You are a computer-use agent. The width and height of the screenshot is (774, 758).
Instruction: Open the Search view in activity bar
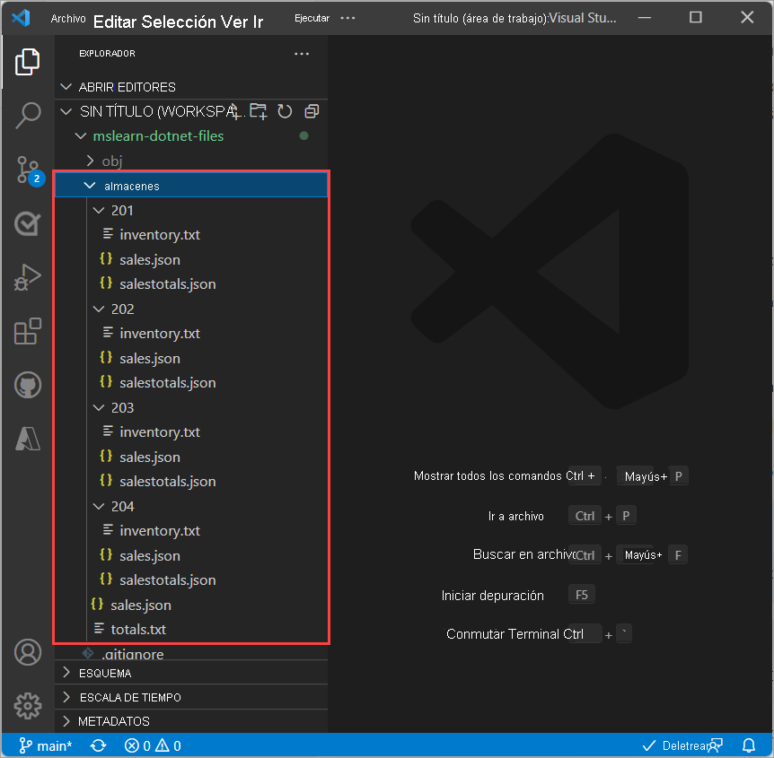coord(28,115)
